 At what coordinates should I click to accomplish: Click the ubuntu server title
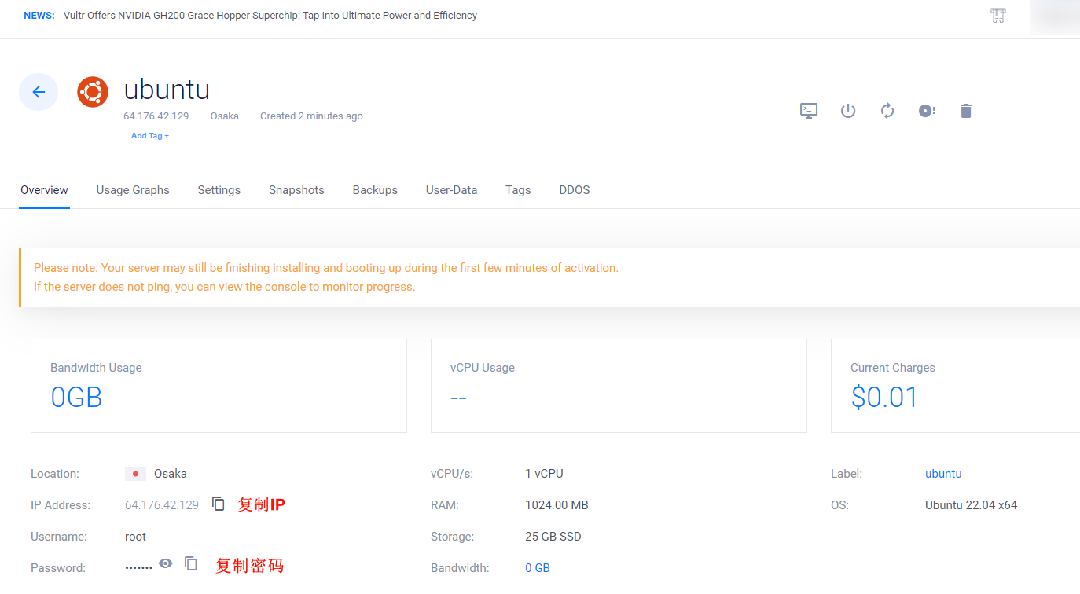pyautogui.click(x=167, y=90)
